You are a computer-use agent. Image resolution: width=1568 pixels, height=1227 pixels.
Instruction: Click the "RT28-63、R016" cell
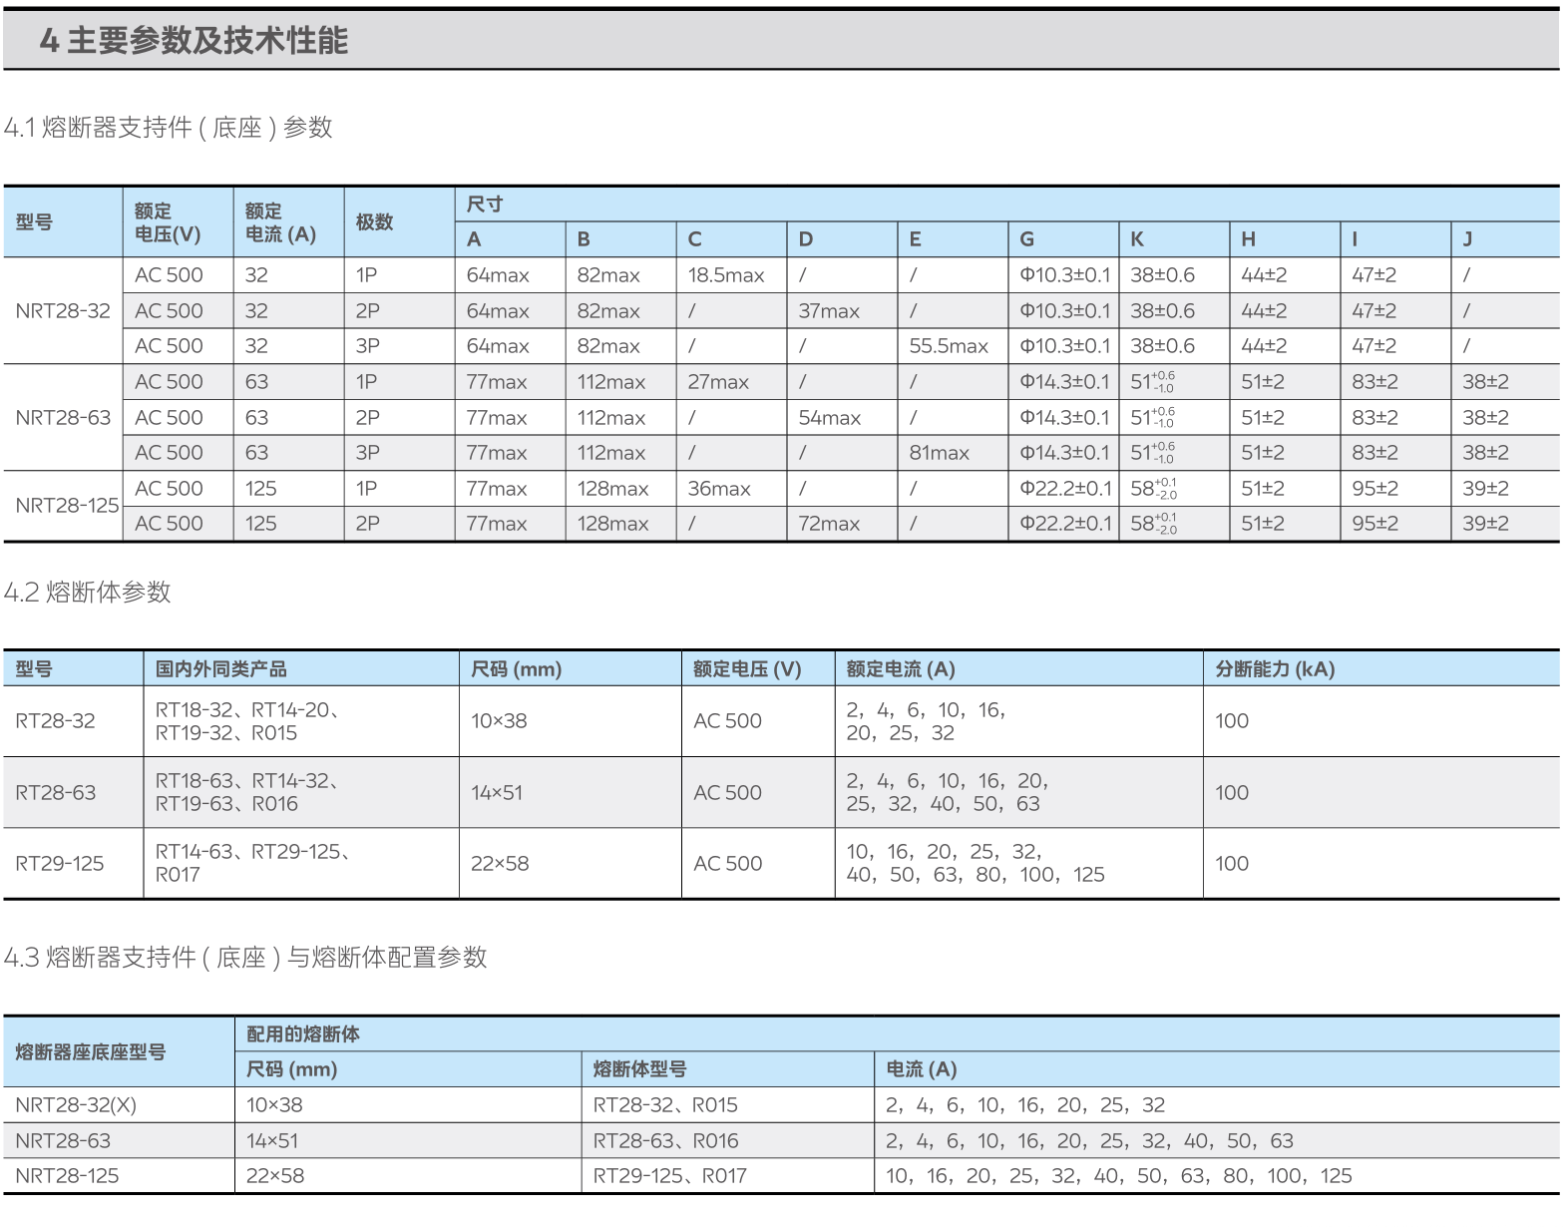pos(666,1141)
